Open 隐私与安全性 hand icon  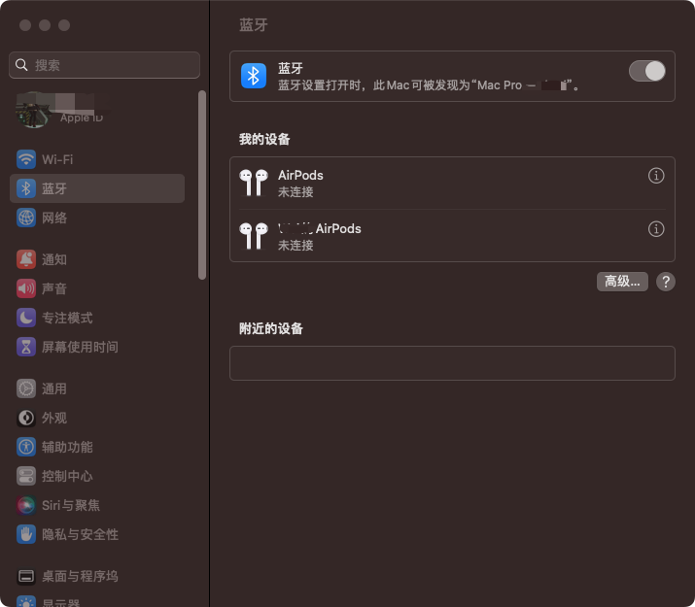click(26, 534)
